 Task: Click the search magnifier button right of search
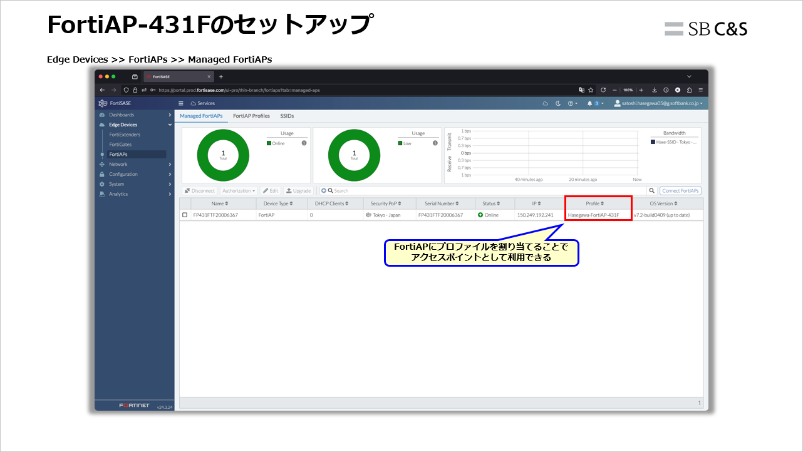(x=652, y=191)
